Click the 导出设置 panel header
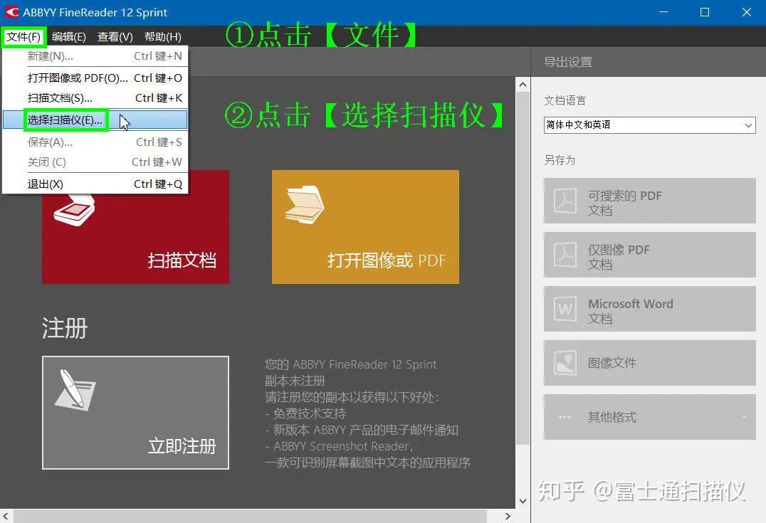Image resolution: width=766 pixels, height=523 pixels. pyautogui.click(x=568, y=62)
